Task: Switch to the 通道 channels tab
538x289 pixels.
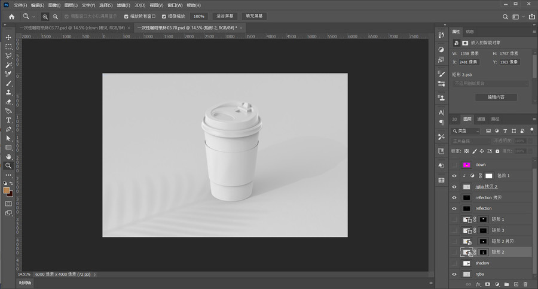Action: [x=481, y=119]
